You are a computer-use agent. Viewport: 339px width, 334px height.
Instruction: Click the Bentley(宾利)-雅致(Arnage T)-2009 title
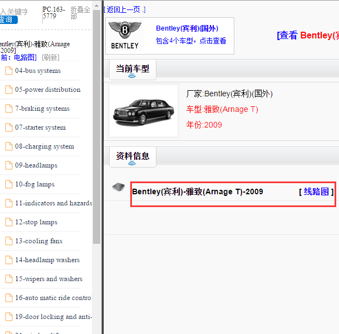click(198, 191)
